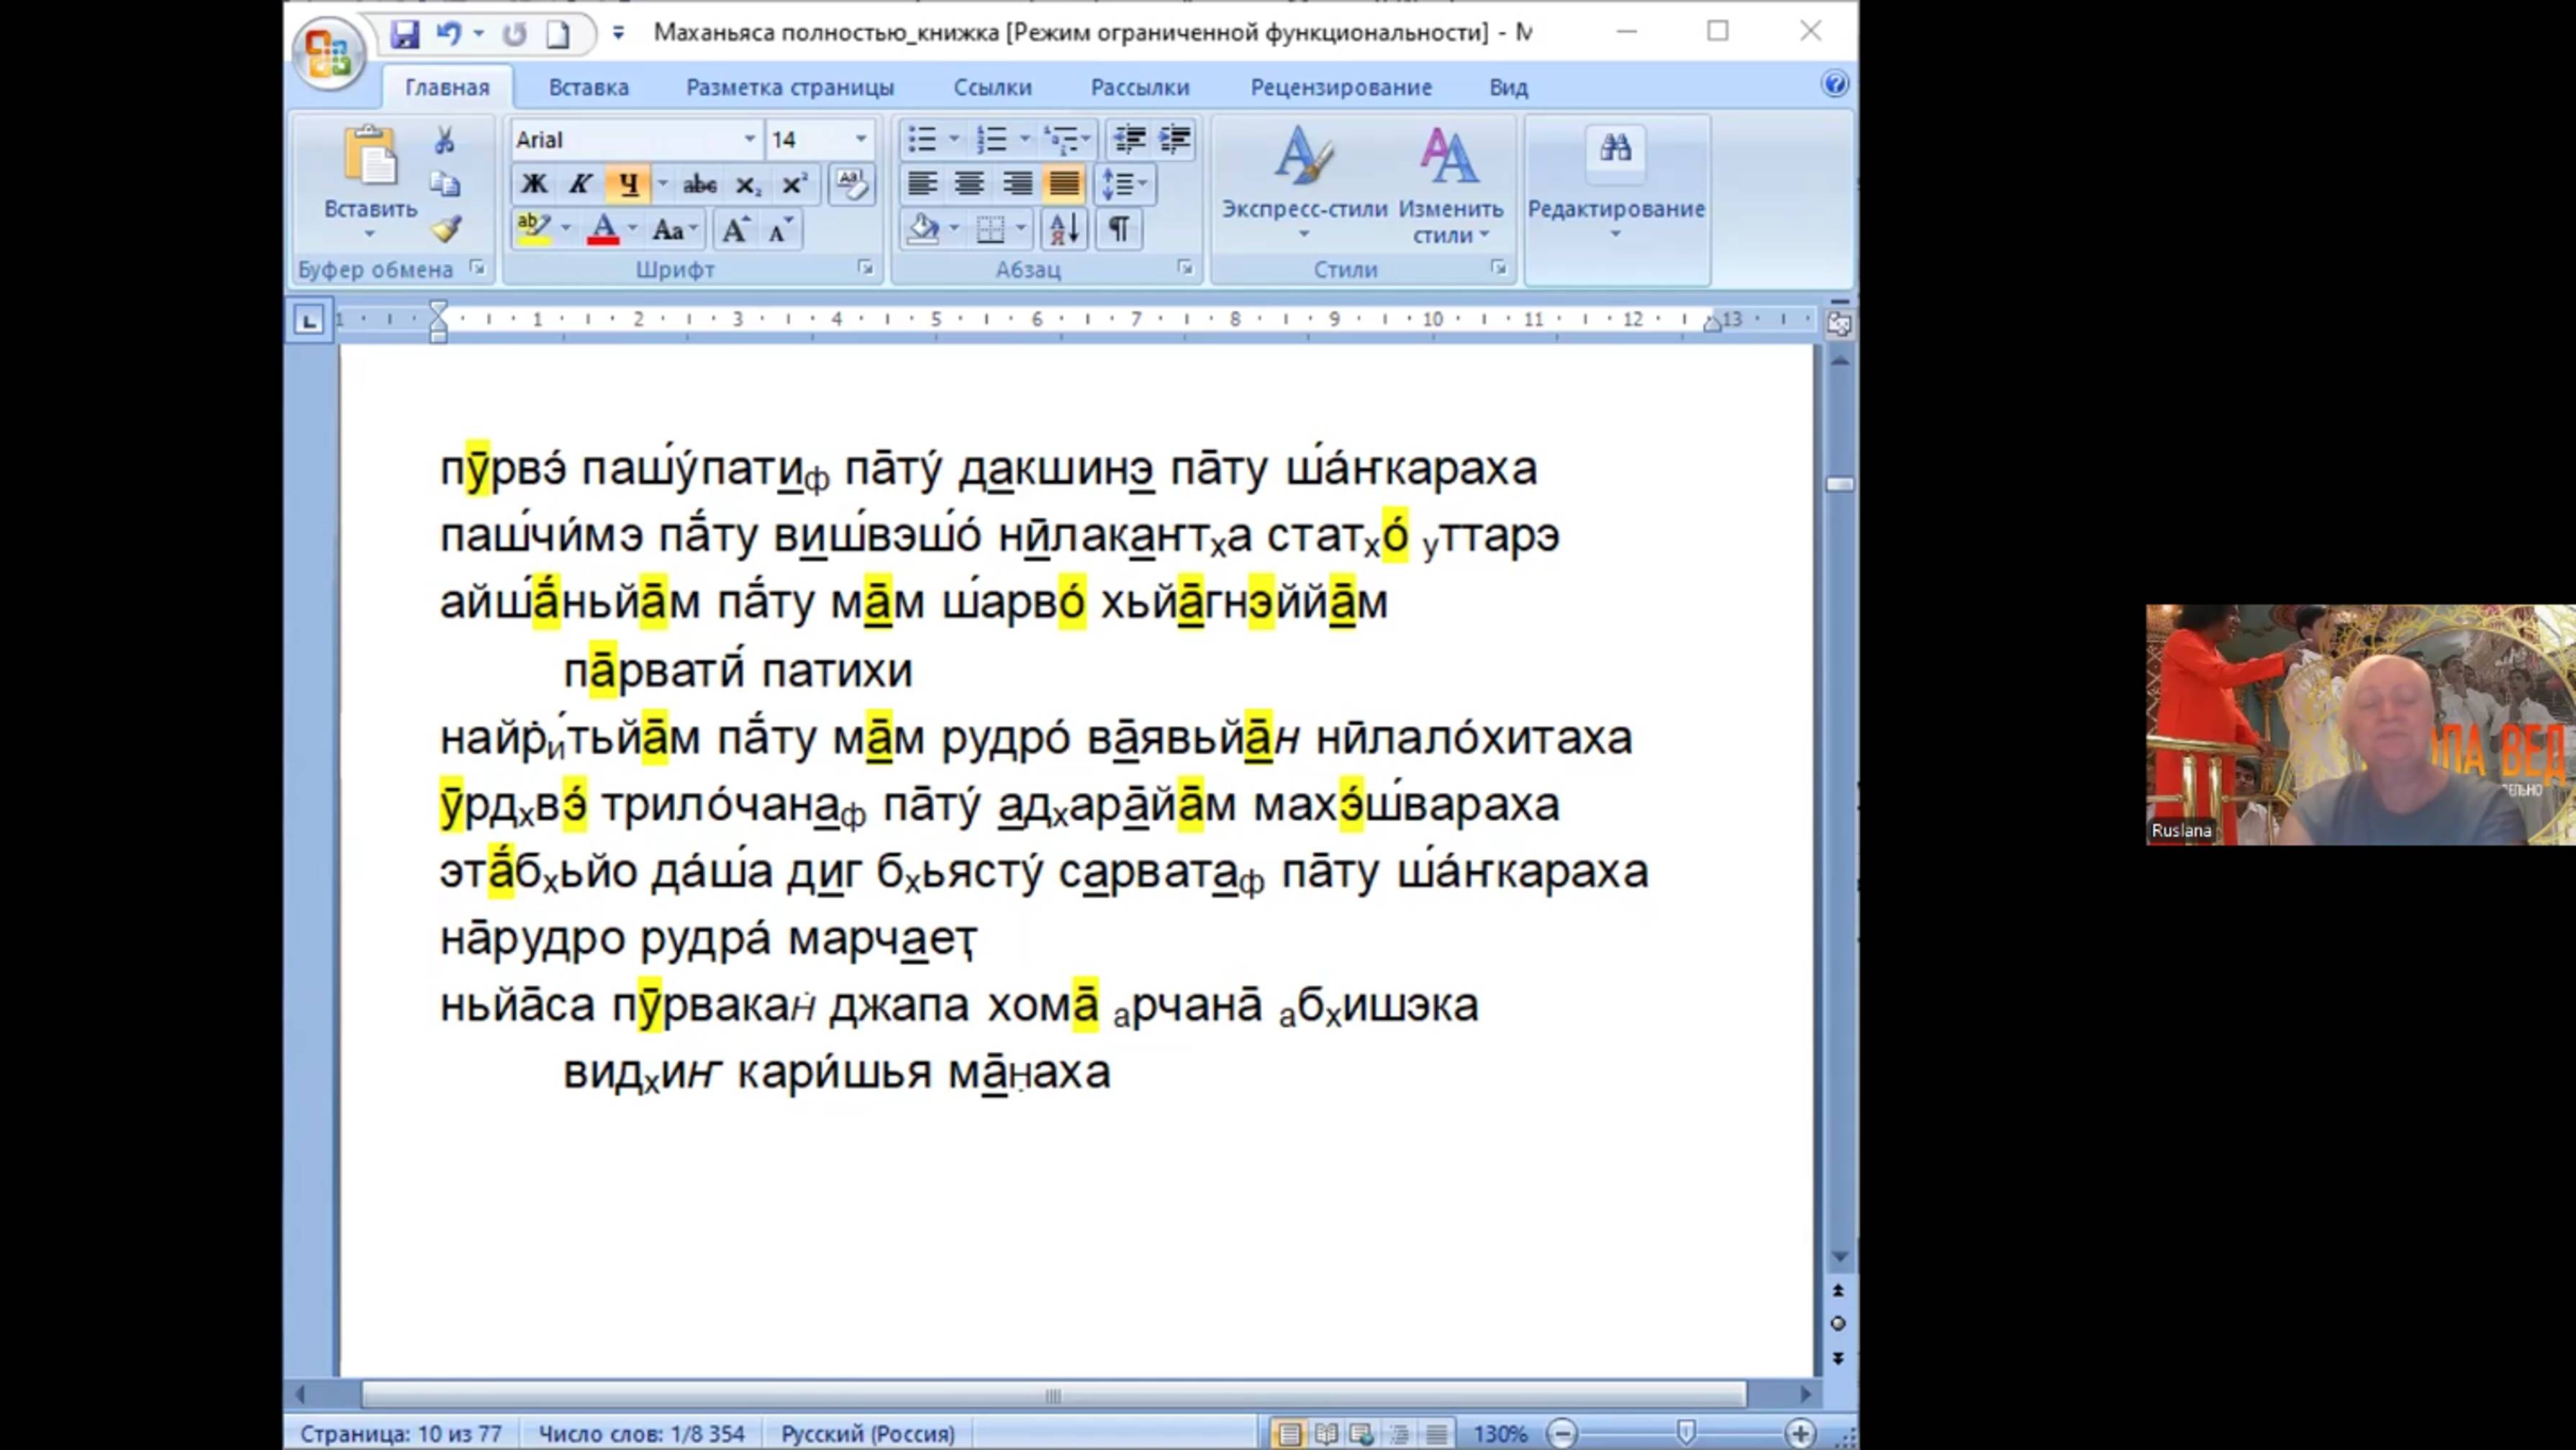Viewport: 2576px width, 1450px height.
Task: Click the Format Painter brush icon
Action: pyautogui.click(x=446, y=230)
